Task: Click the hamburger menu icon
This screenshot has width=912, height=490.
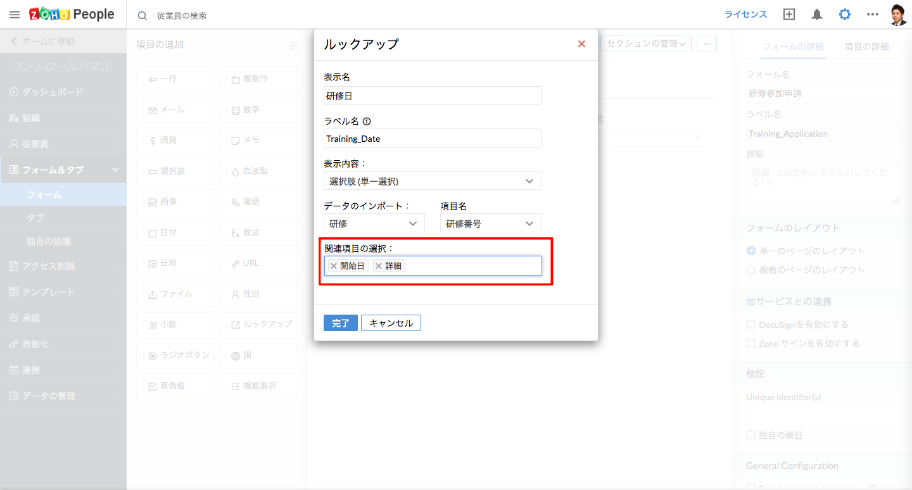Action: (x=15, y=15)
